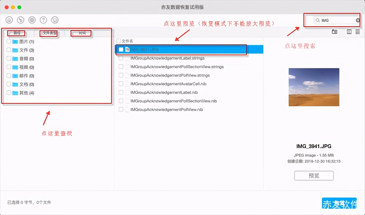Open the Settings gear icon
365x215 pixels.
pos(32,20)
